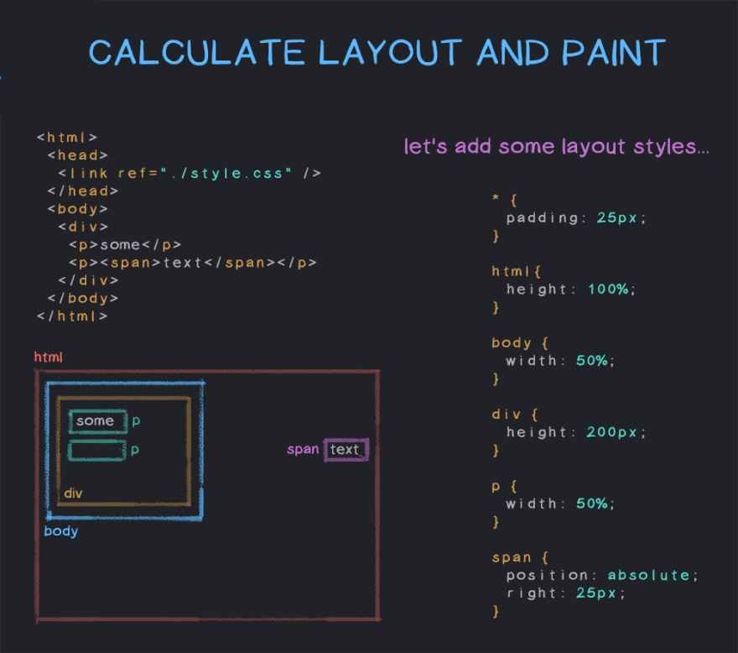Click the pink "span" diagram label
Viewport: 738px width, 653px height.
[x=303, y=450]
